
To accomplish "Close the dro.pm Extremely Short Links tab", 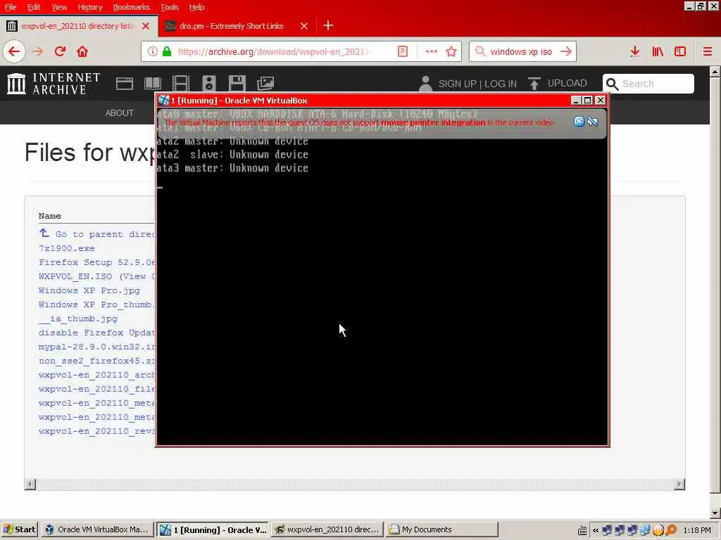I will tap(304, 26).
